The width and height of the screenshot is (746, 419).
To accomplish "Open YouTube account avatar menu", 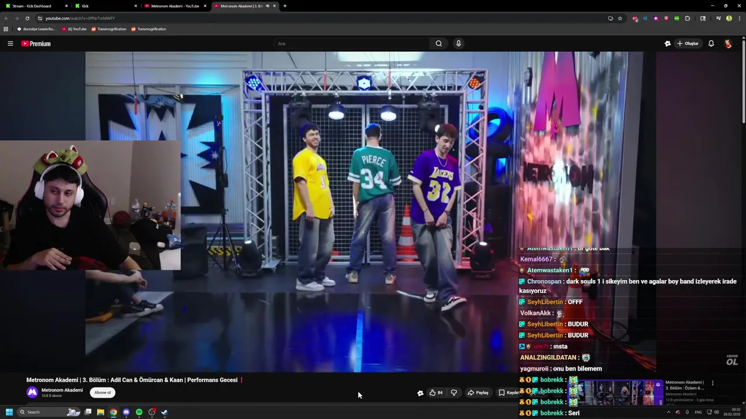I will pos(728,44).
